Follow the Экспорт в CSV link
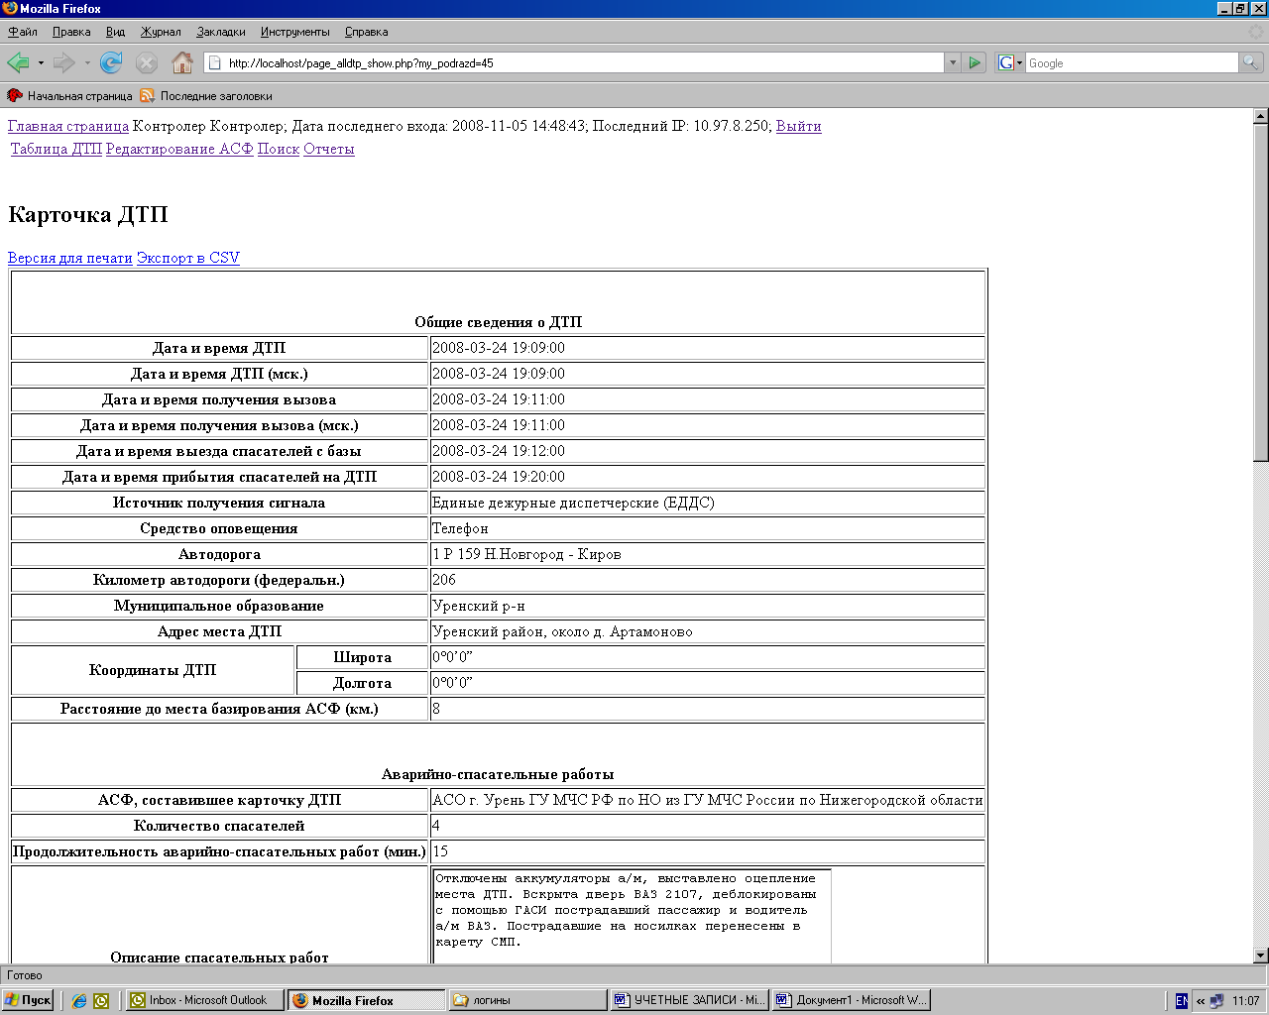The width and height of the screenshot is (1269, 1015). 188,258
